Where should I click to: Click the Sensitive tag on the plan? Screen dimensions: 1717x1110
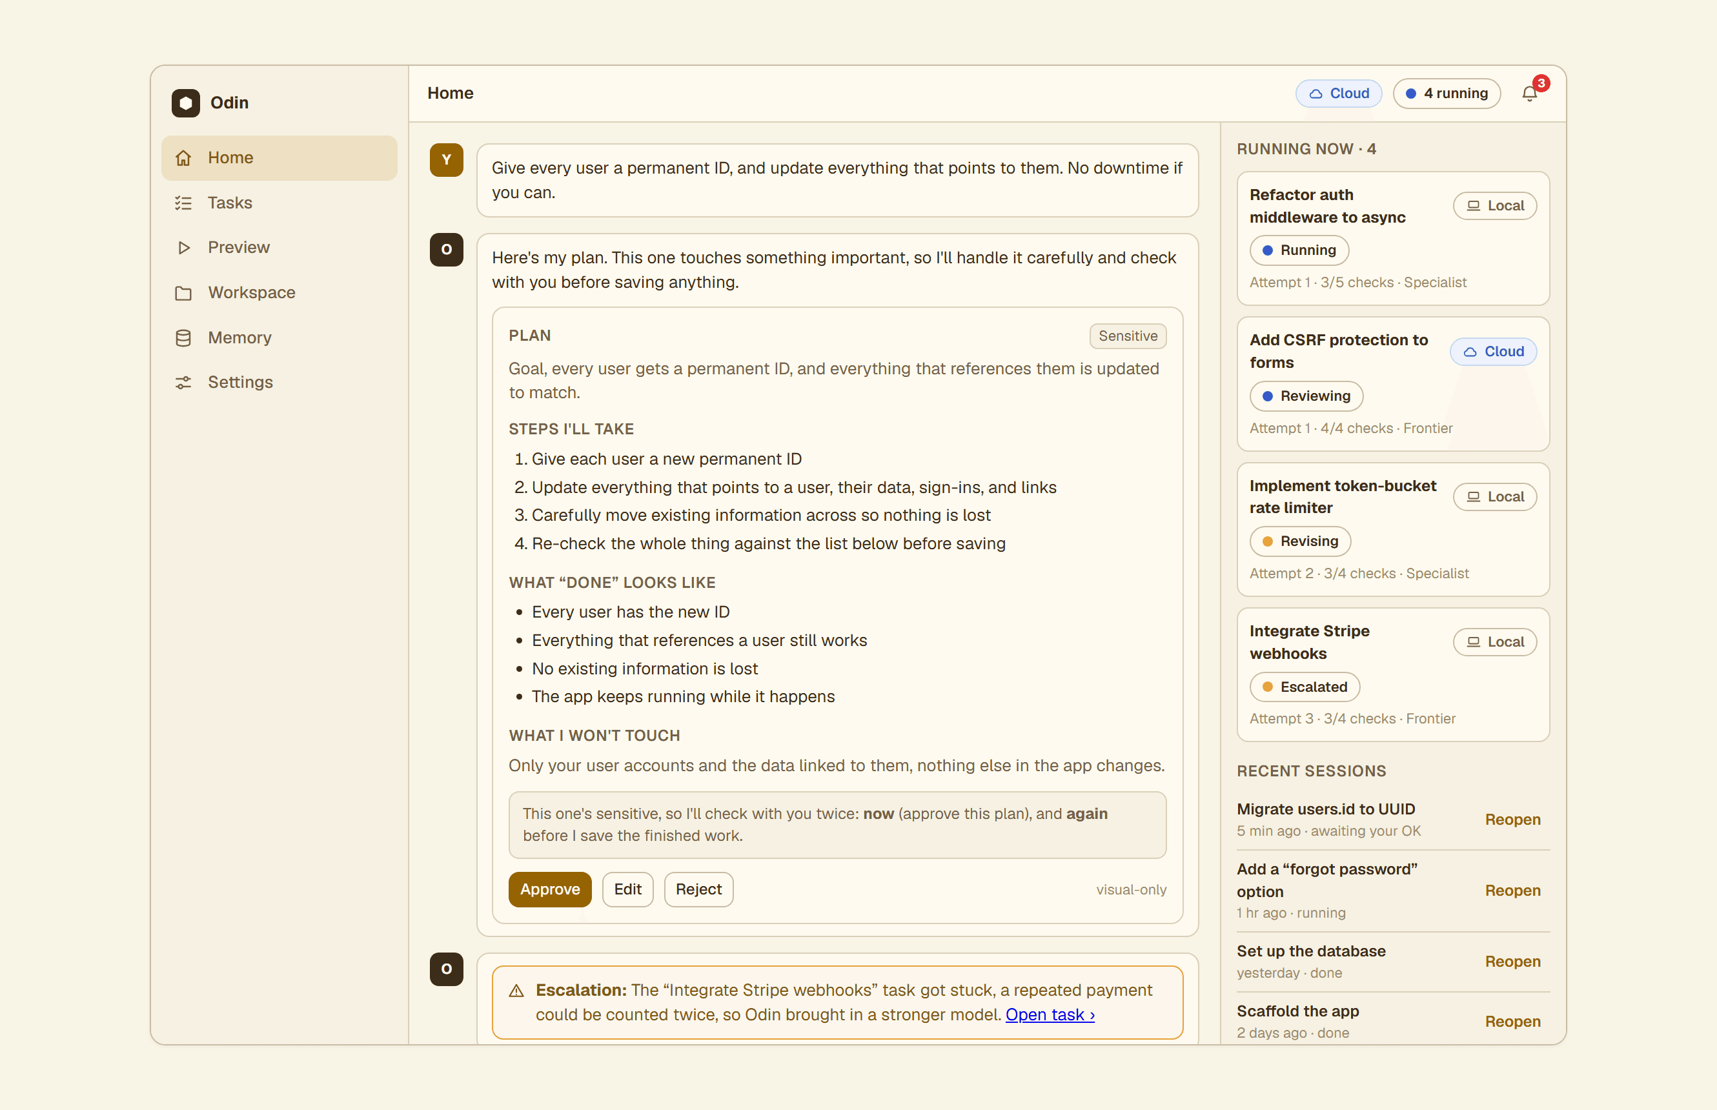tap(1128, 337)
